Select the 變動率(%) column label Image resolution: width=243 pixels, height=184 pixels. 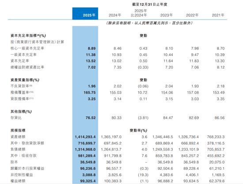138,130
